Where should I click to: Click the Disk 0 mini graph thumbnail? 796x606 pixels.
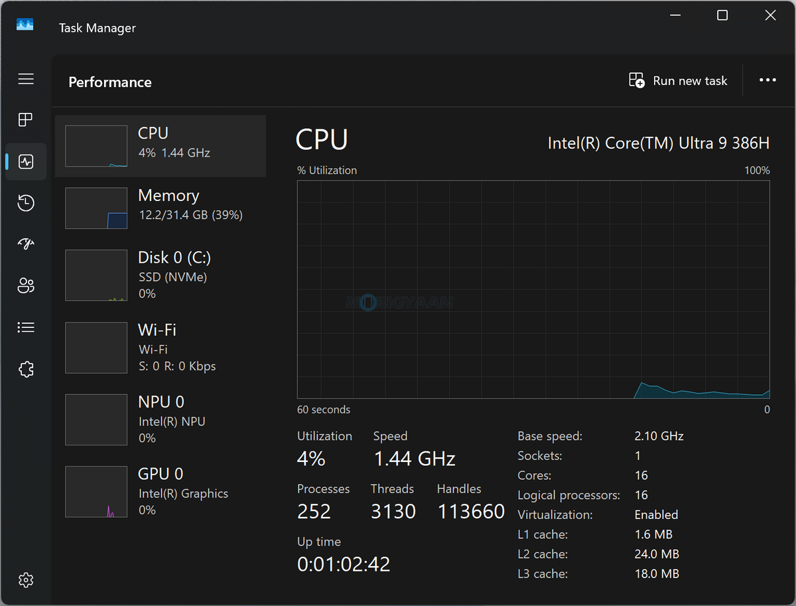(96, 275)
